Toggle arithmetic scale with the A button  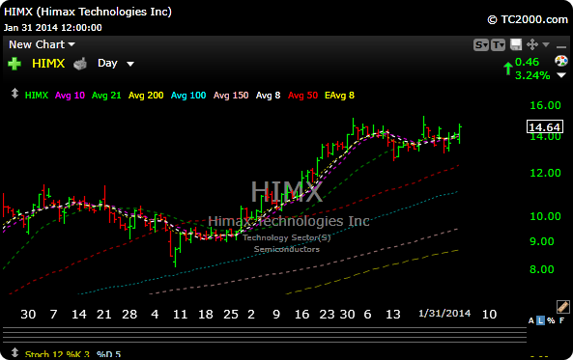531,320
